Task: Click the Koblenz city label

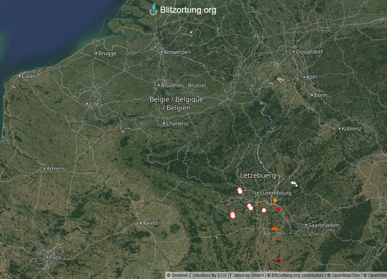Action: pyautogui.click(x=351, y=128)
